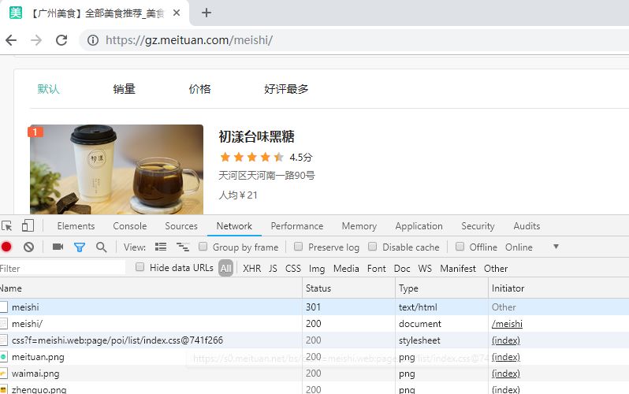Image resolution: width=629 pixels, height=394 pixels.
Task: Go back with the browser back arrow
Action: point(11,40)
